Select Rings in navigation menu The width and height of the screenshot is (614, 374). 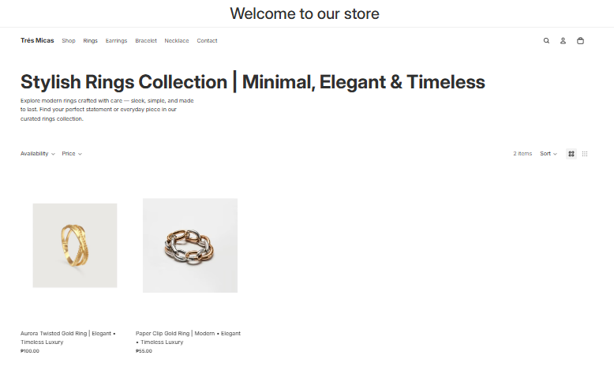[91, 41]
